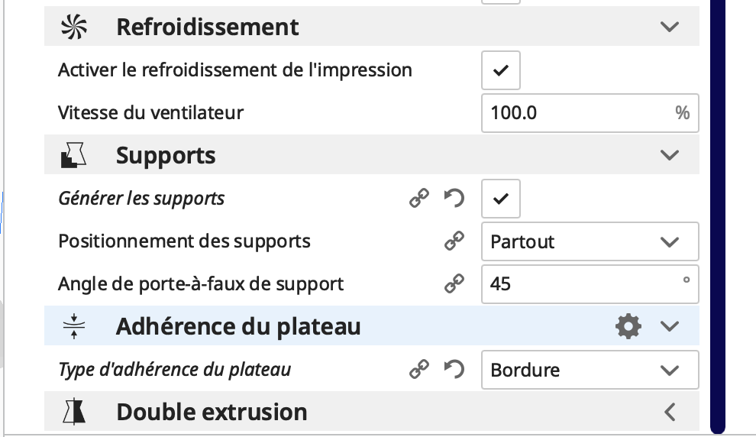Collapse the Supports section chevron
This screenshot has width=756, height=437.
click(x=670, y=156)
